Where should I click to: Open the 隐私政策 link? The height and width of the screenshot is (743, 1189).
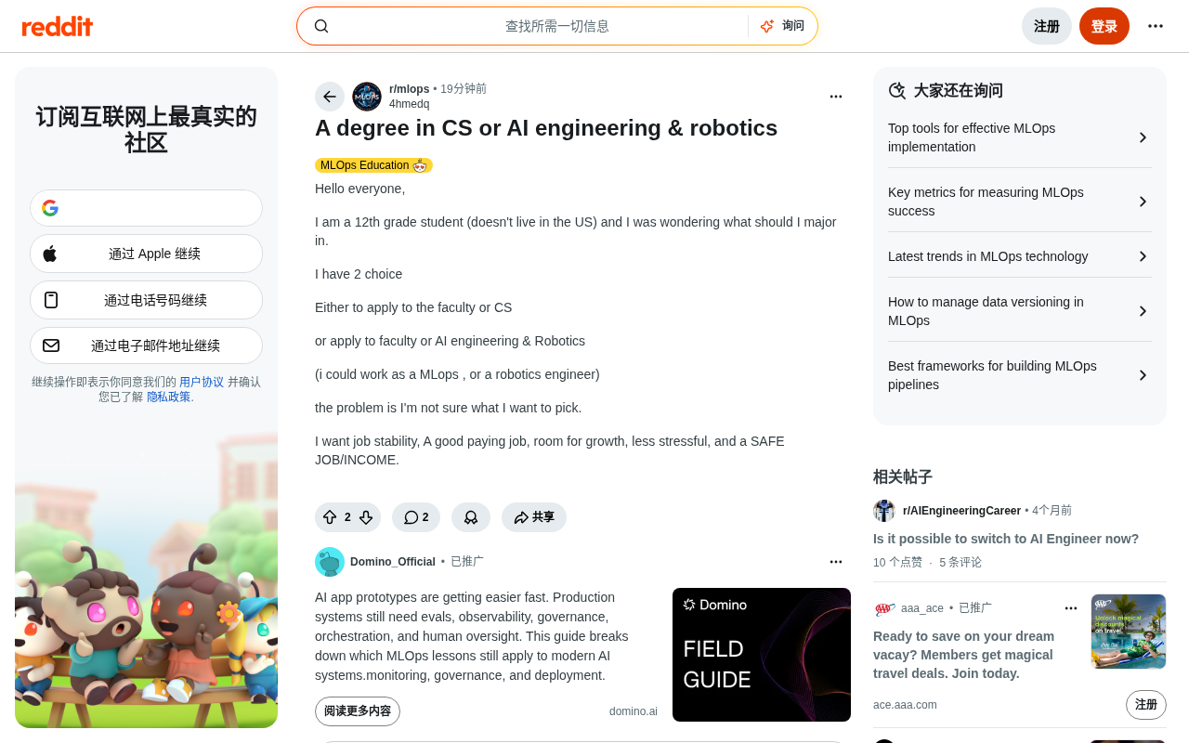(168, 397)
